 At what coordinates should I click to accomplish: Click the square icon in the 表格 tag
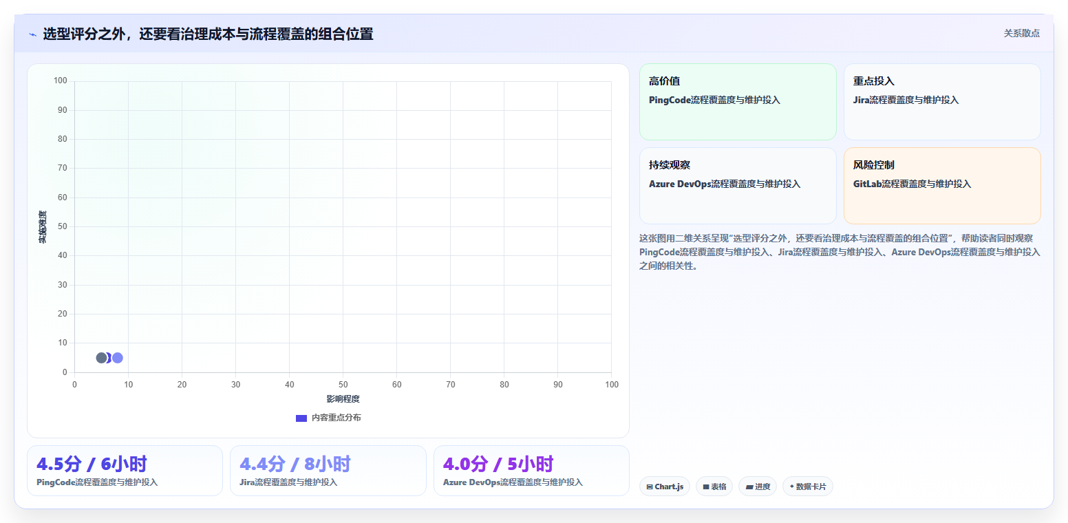pos(706,487)
